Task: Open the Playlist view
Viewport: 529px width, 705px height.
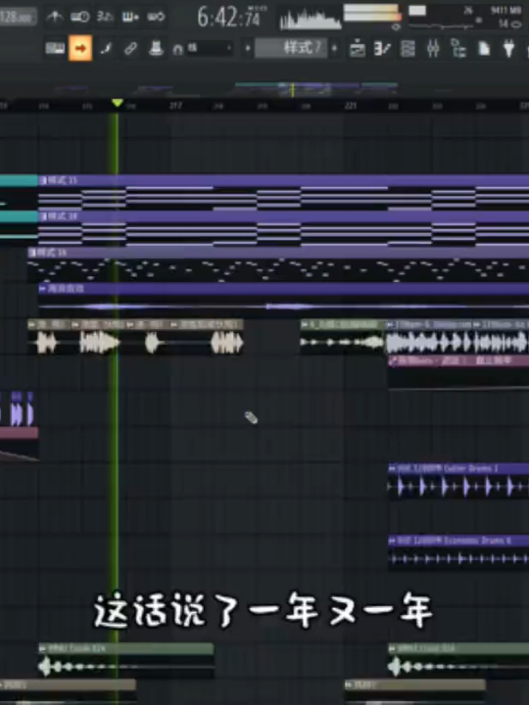Action: point(357,49)
